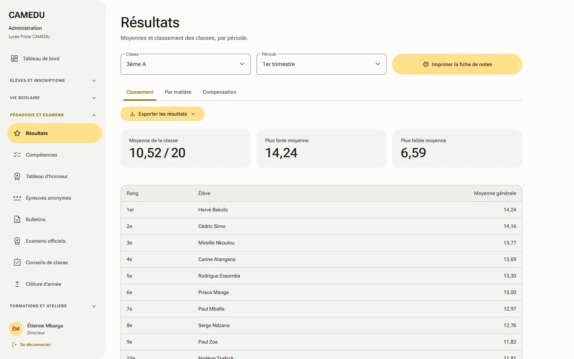Image resolution: width=574 pixels, height=359 pixels.
Task: Click Serge Ndzana in the ranking
Action: coord(214,325)
